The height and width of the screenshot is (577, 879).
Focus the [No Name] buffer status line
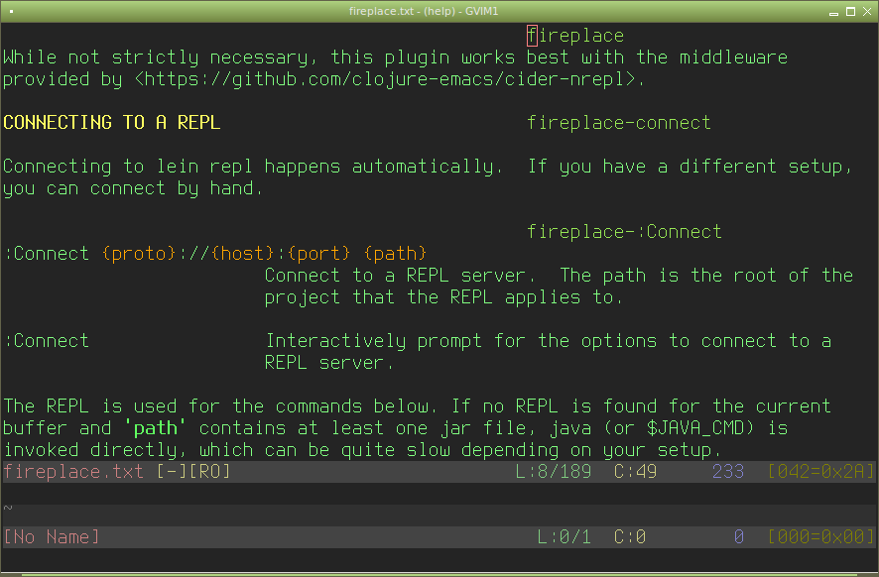(52, 537)
